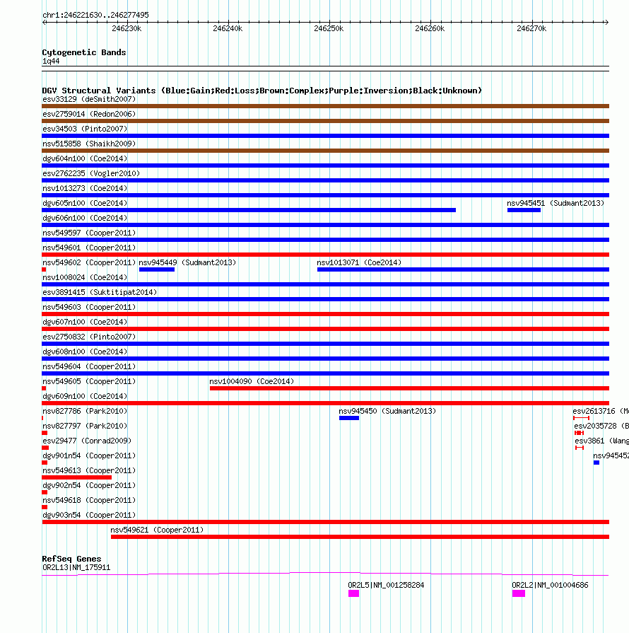Click the nsv945449 (Sudmant2013) label
This screenshot has width=629, height=633.
point(187,262)
